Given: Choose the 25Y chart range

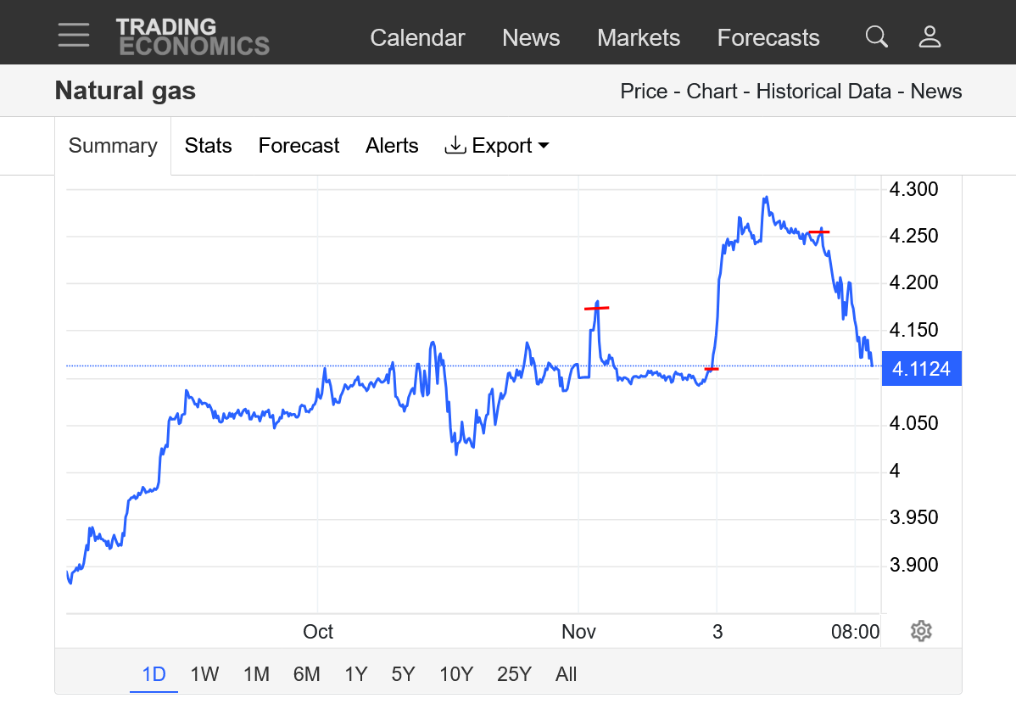Looking at the screenshot, I should pyautogui.click(x=514, y=674).
